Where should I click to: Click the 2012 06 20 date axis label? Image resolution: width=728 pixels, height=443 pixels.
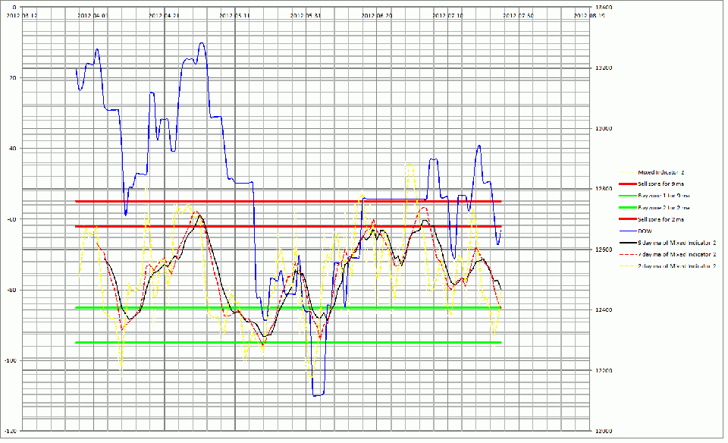377,14
